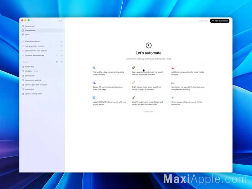This screenshot has width=252, height=189.
Task: Click the rainbow icon on the create-skills card
Action: (x=134, y=68)
